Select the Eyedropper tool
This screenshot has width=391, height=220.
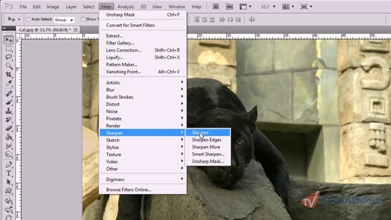click(x=9, y=83)
